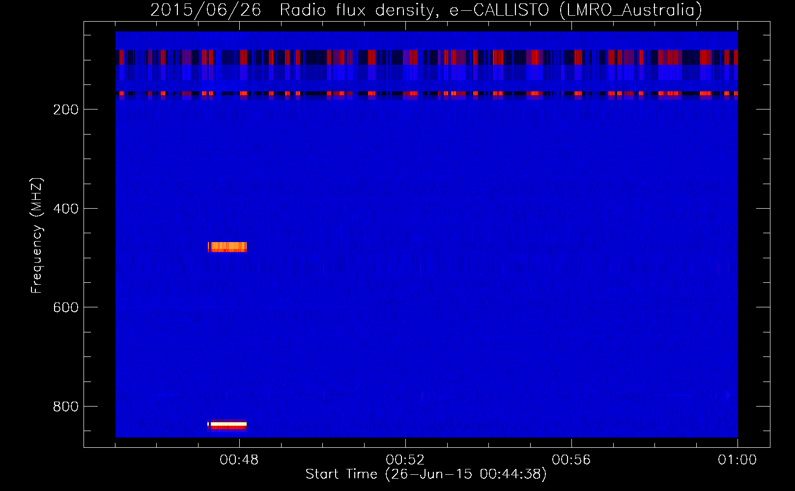The width and height of the screenshot is (795, 491).
Task: Click the Start Time axis caption
Action: tap(426, 474)
